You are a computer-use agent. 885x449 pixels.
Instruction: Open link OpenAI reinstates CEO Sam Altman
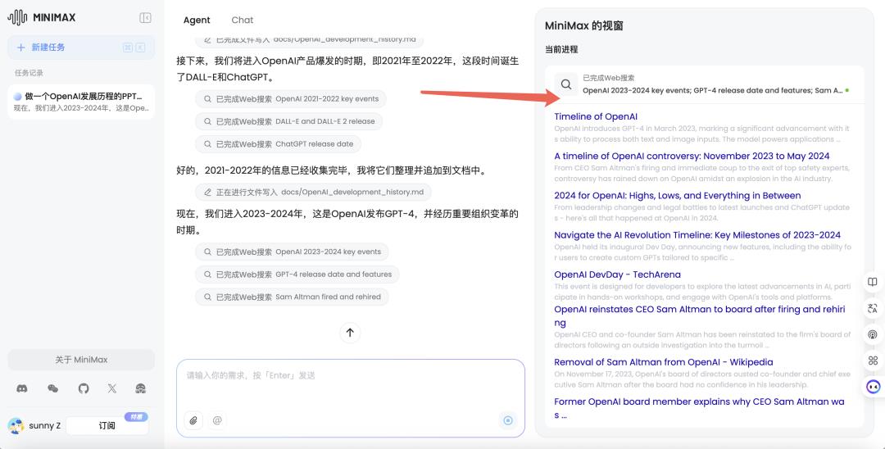pos(700,316)
